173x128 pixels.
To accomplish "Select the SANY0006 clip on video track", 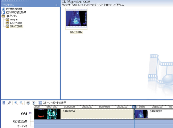I will [x=84, y=114].
